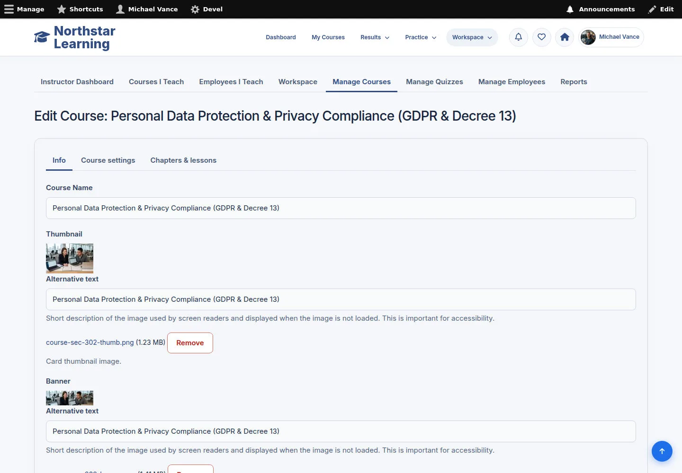Click the Course Name input field
This screenshot has height=473, width=682.
[341, 208]
